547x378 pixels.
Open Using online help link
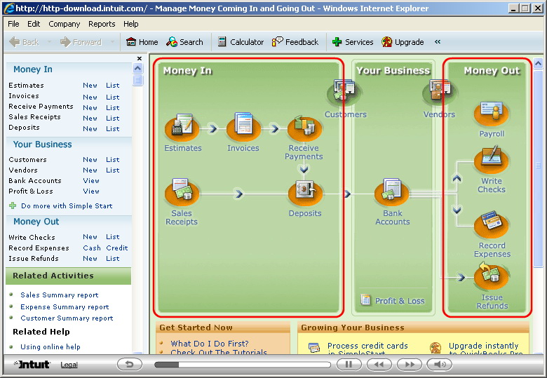point(50,346)
